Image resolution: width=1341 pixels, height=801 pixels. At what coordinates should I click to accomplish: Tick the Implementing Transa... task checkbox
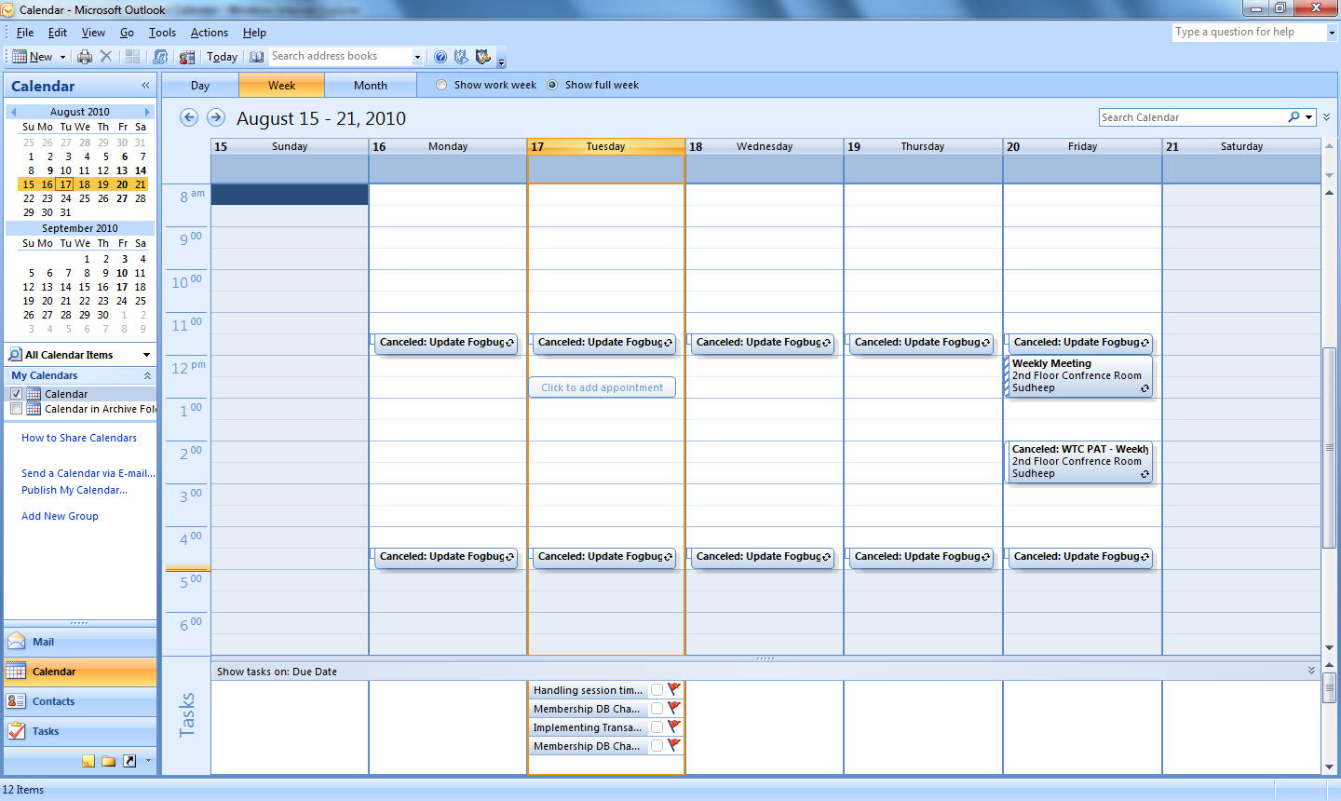[x=657, y=727]
